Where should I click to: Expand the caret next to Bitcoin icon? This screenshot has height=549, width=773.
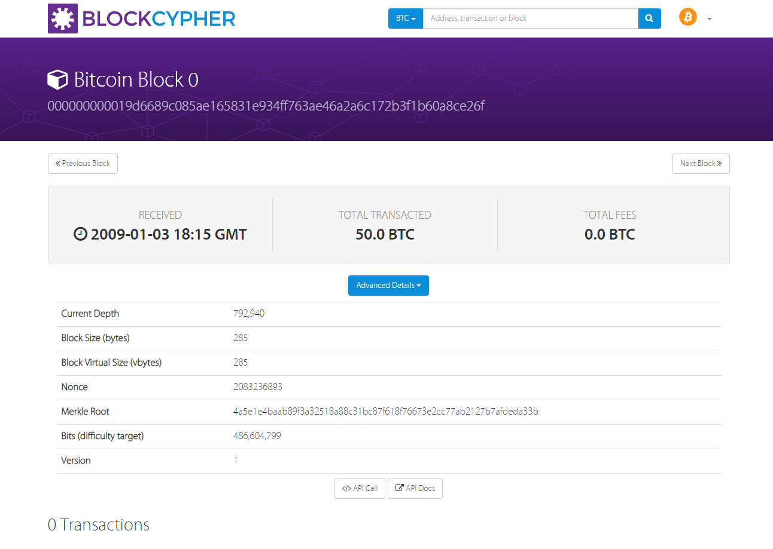pyautogui.click(x=710, y=19)
